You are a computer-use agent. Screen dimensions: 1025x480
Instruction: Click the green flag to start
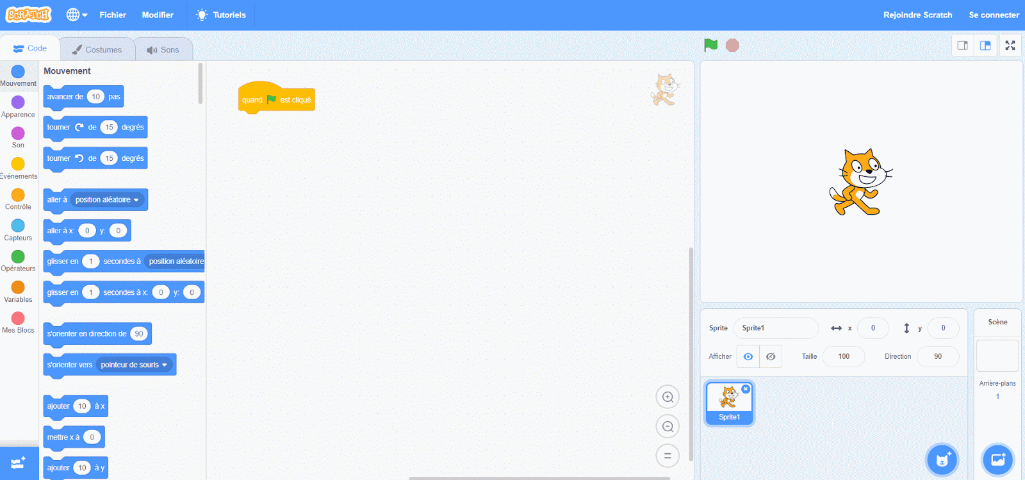pyautogui.click(x=710, y=45)
